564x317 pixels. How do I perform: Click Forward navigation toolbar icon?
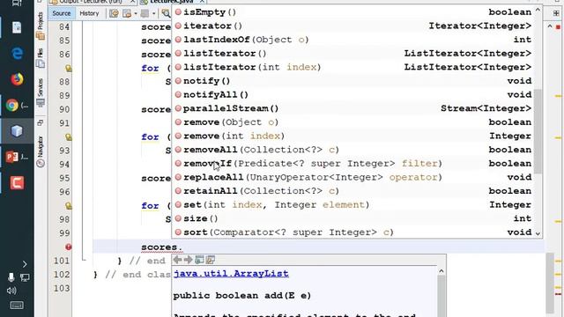coord(145,14)
